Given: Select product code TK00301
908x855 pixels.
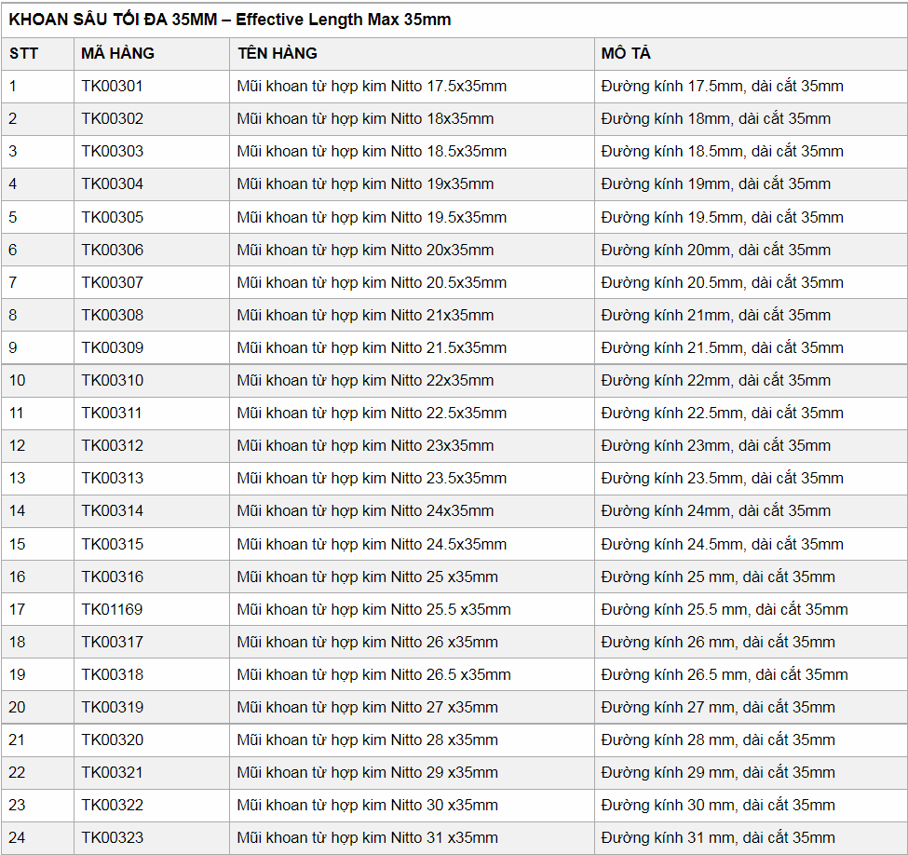Looking at the screenshot, I should 113,86.
